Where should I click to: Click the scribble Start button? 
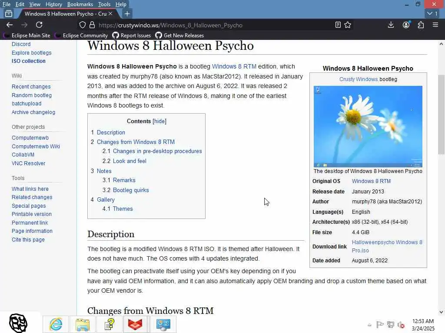point(18,323)
